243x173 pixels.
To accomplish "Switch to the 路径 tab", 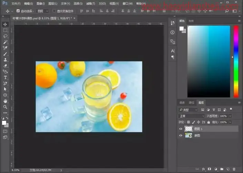I will [x=192, y=102].
